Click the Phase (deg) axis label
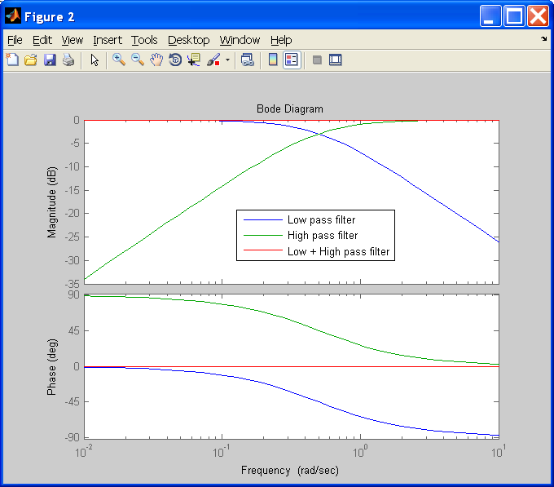 pos(51,367)
